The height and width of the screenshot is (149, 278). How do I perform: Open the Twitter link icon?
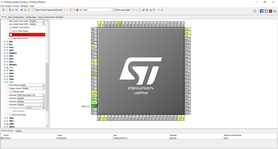(x=266, y=11)
